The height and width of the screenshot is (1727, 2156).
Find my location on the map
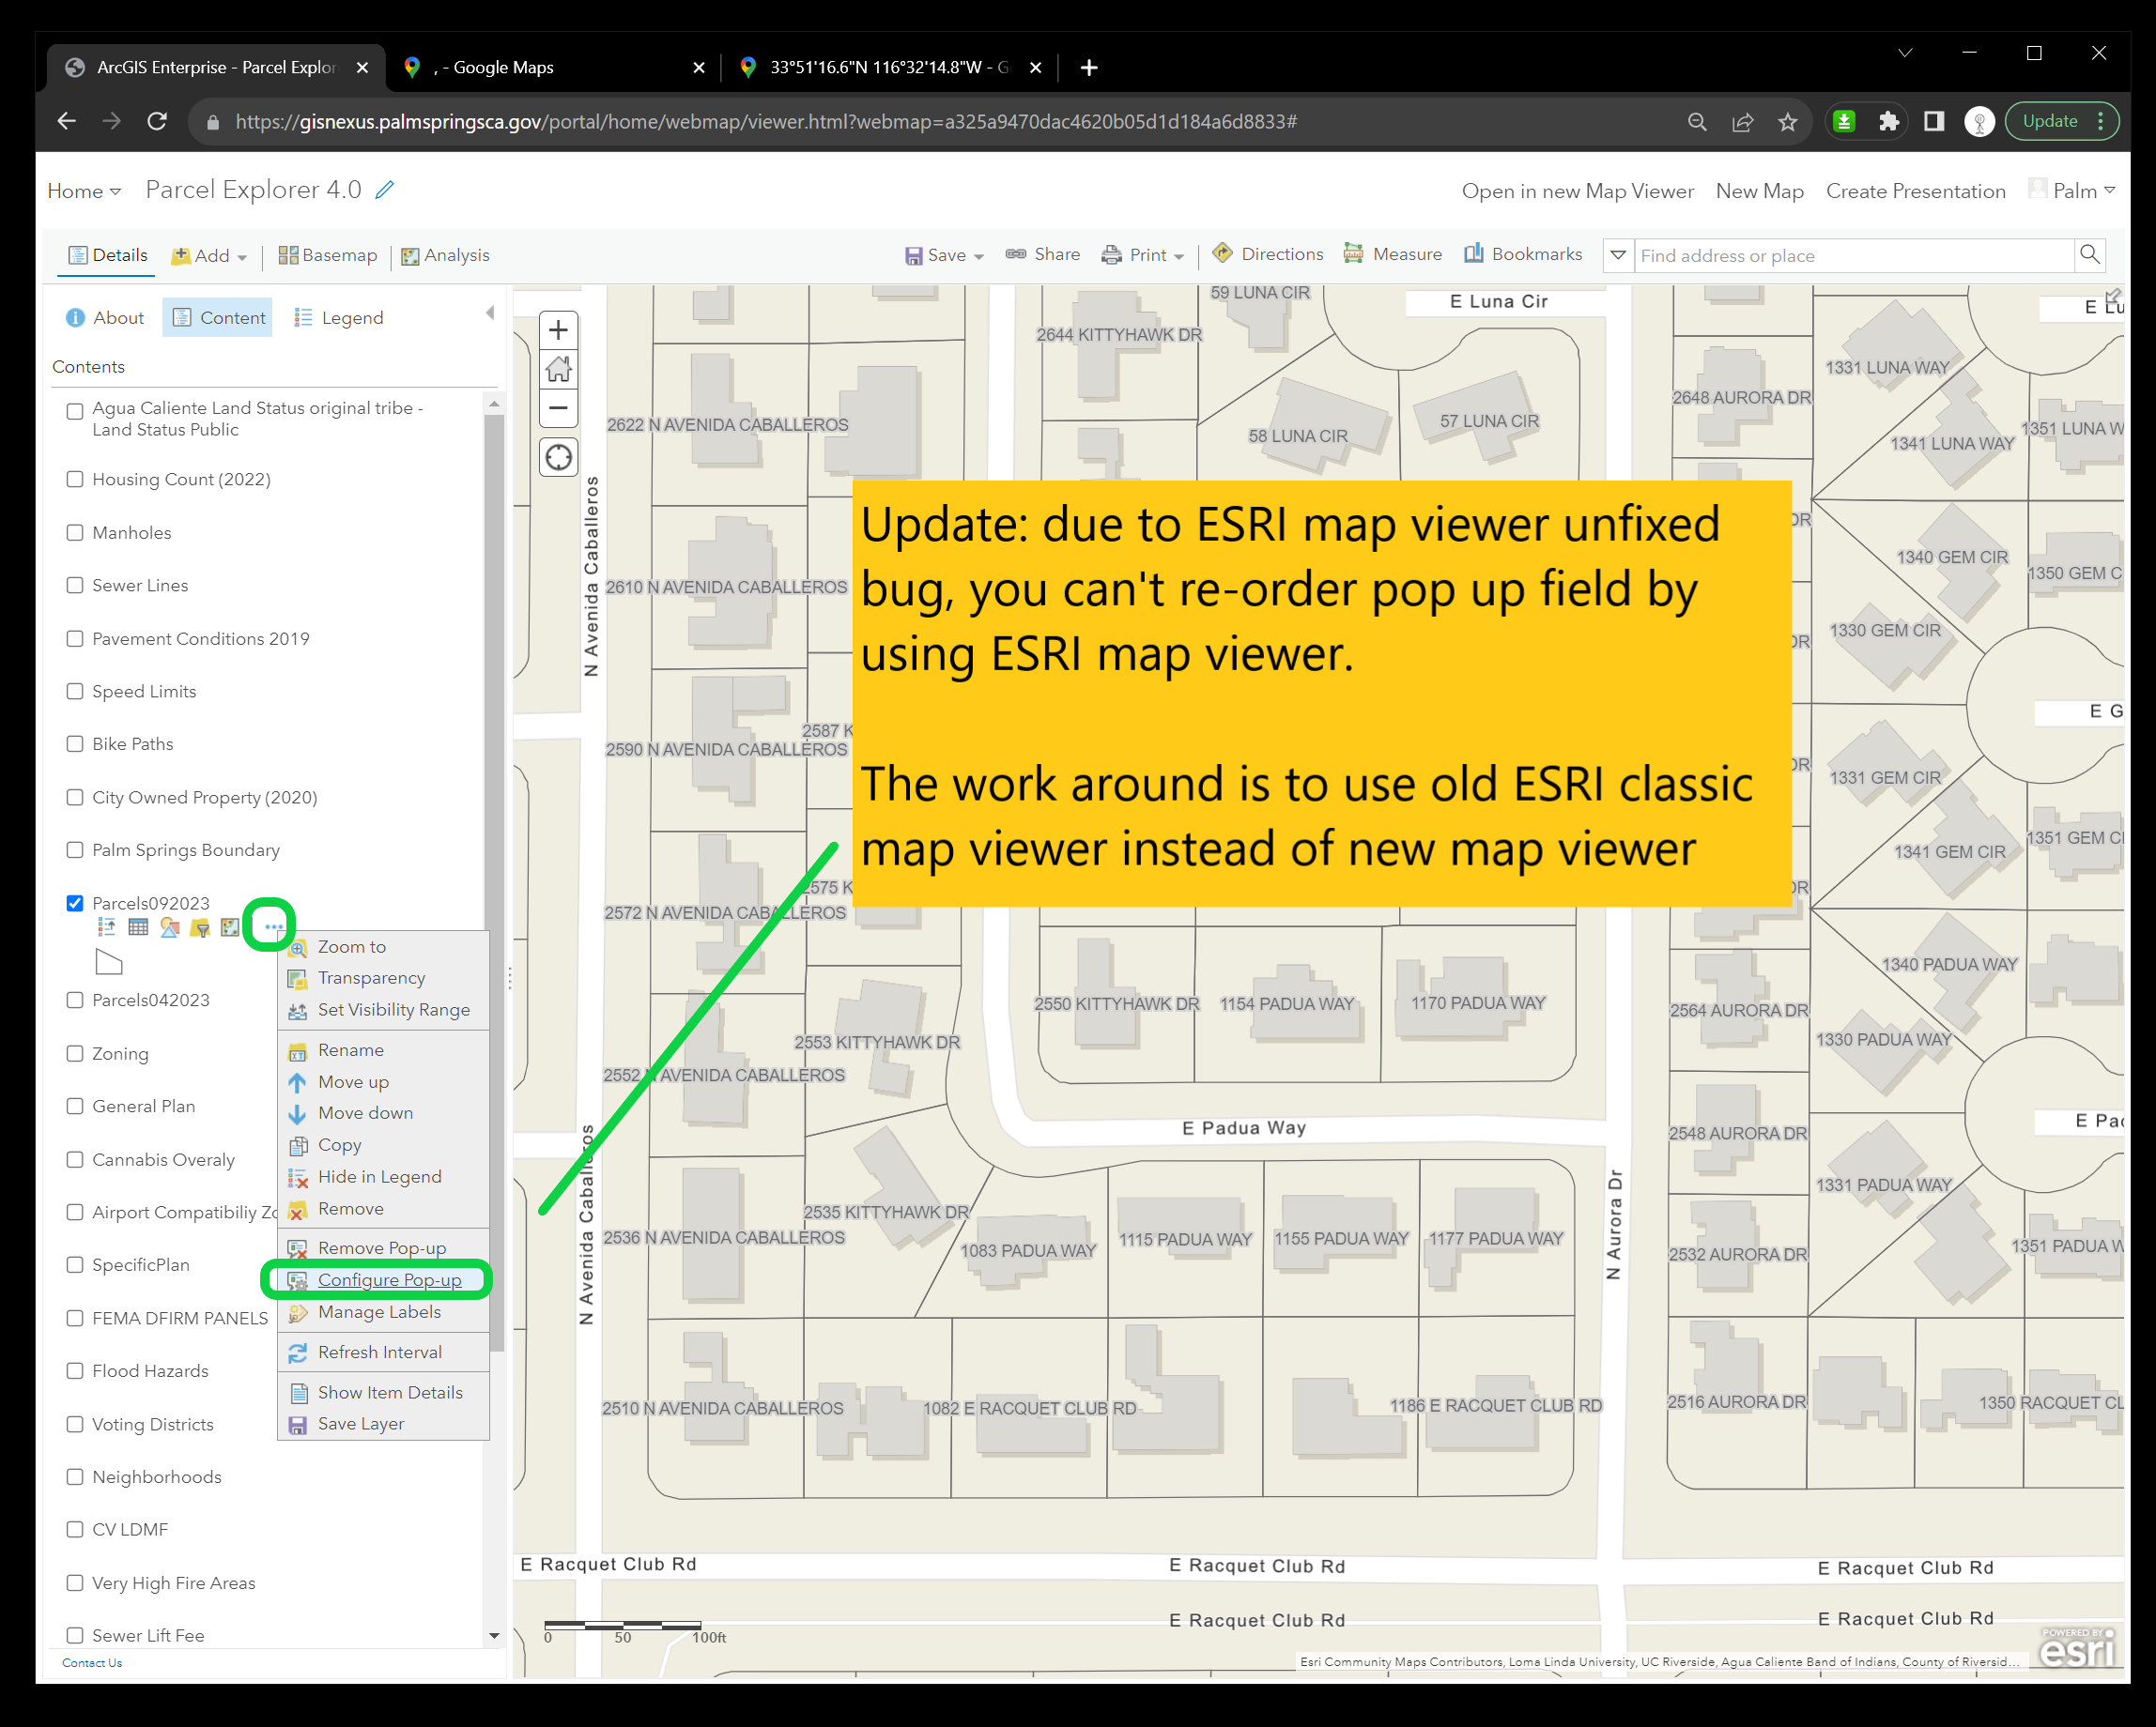click(x=558, y=458)
